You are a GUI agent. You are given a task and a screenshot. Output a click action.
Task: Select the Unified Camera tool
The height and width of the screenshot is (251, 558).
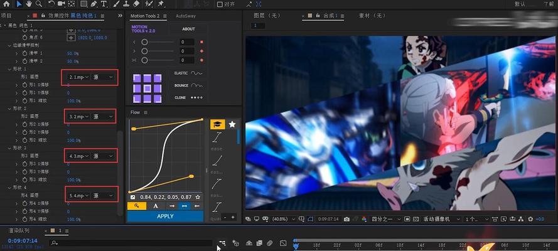click(x=62, y=4)
